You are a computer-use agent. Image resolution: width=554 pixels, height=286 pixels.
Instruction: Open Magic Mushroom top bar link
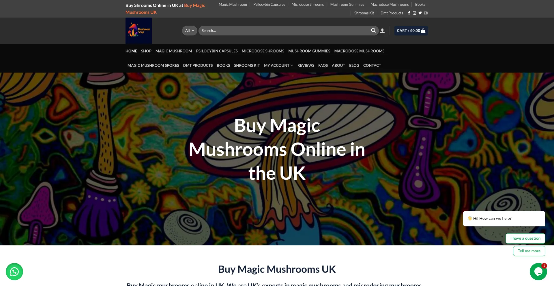[233, 4]
